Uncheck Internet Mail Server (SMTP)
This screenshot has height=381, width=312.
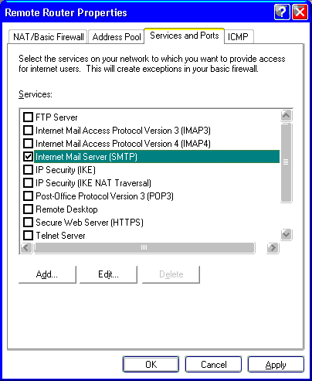coord(28,157)
